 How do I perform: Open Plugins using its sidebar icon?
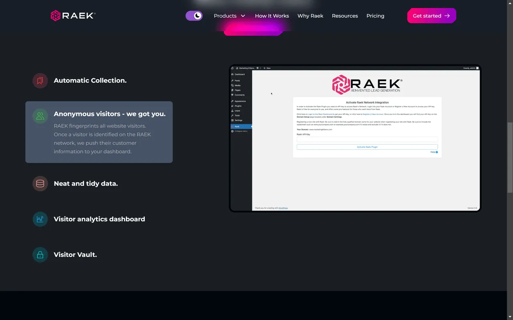(x=232, y=106)
